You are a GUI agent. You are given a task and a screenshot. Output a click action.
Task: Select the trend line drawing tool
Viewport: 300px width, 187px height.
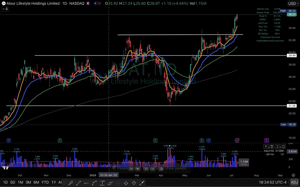(79, 183)
